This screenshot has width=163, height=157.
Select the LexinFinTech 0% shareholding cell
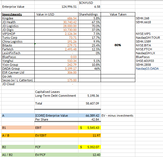(x=90, y=53)
